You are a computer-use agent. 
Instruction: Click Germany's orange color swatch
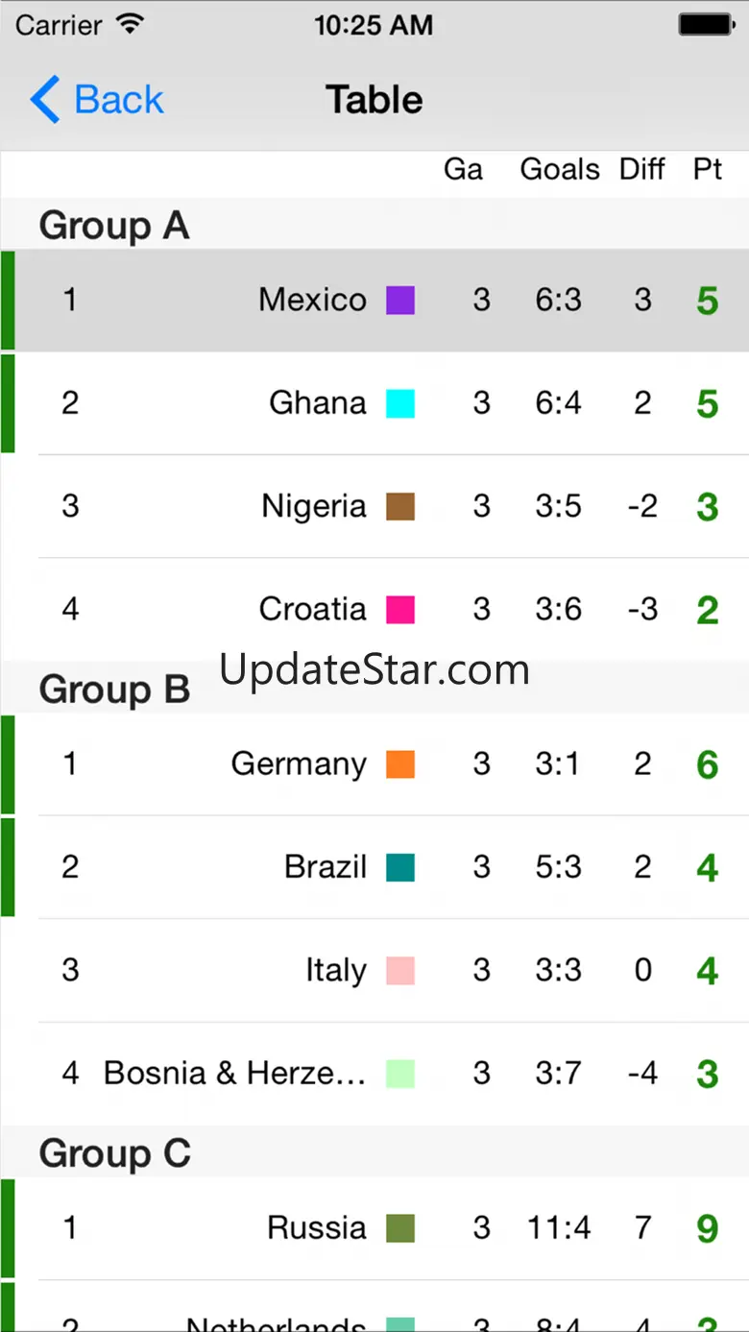(400, 764)
